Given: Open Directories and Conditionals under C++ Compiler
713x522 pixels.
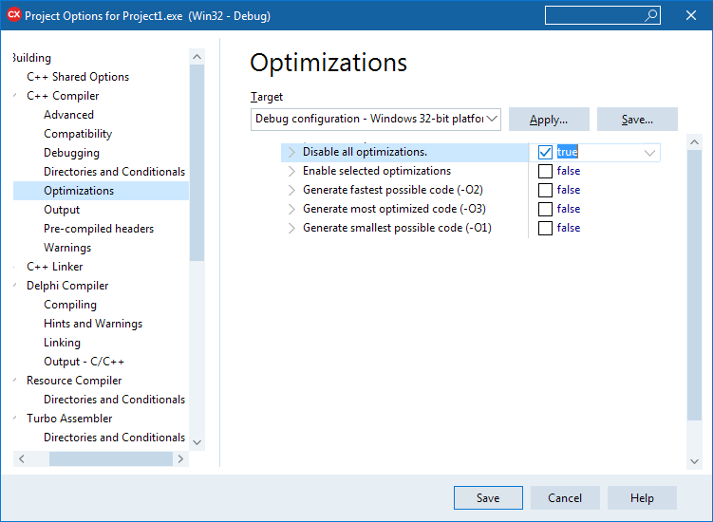Looking at the screenshot, I should pyautogui.click(x=114, y=172).
